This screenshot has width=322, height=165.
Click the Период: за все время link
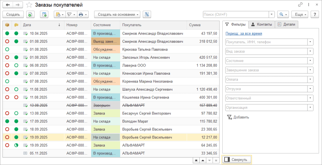pyautogui.click(x=244, y=34)
